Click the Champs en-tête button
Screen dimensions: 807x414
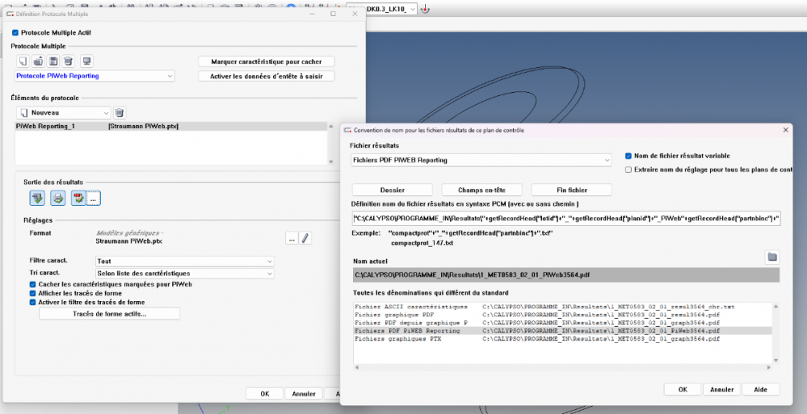(x=481, y=190)
